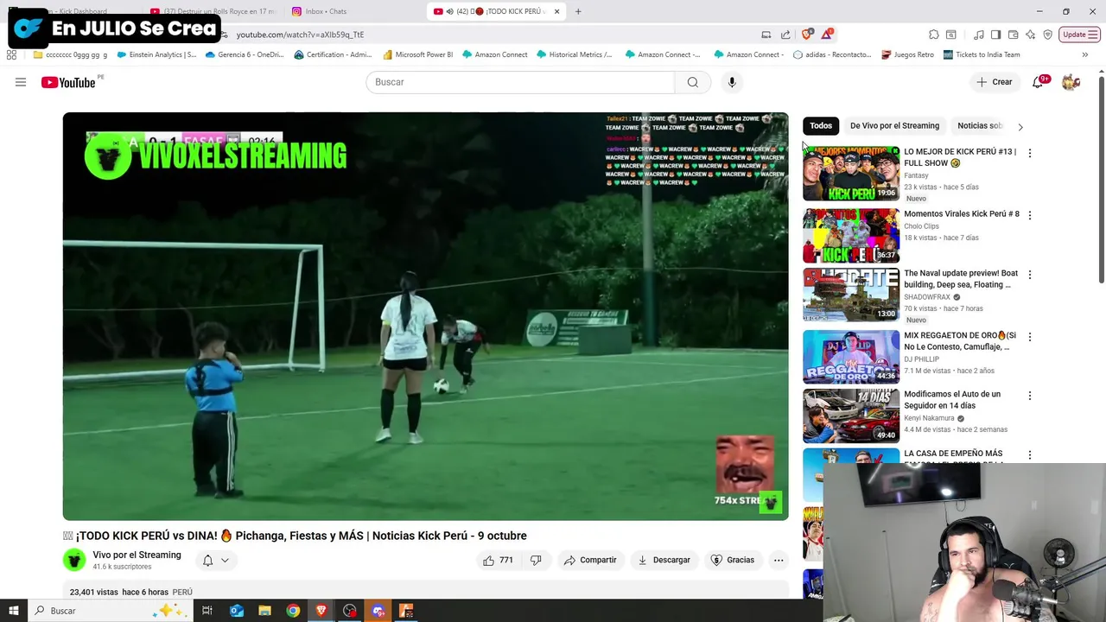Open the Einstein Analytics bookmark
The width and height of the screenshot is (1106, 622).
(x=156, y=54)
